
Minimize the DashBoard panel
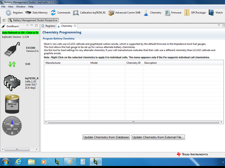click(32, 25)
